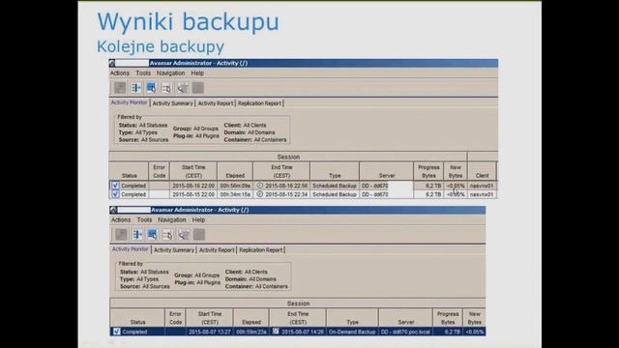The image size is (619, 348).
Task: Sort by Start Time header in lower window
Action: [x=210, y=318]
